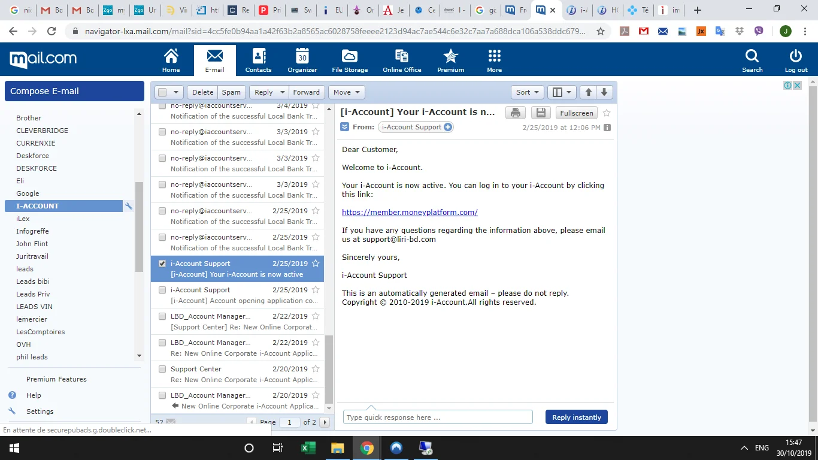
Task: Open the Windows Start menu
Action: coord(14,448)
